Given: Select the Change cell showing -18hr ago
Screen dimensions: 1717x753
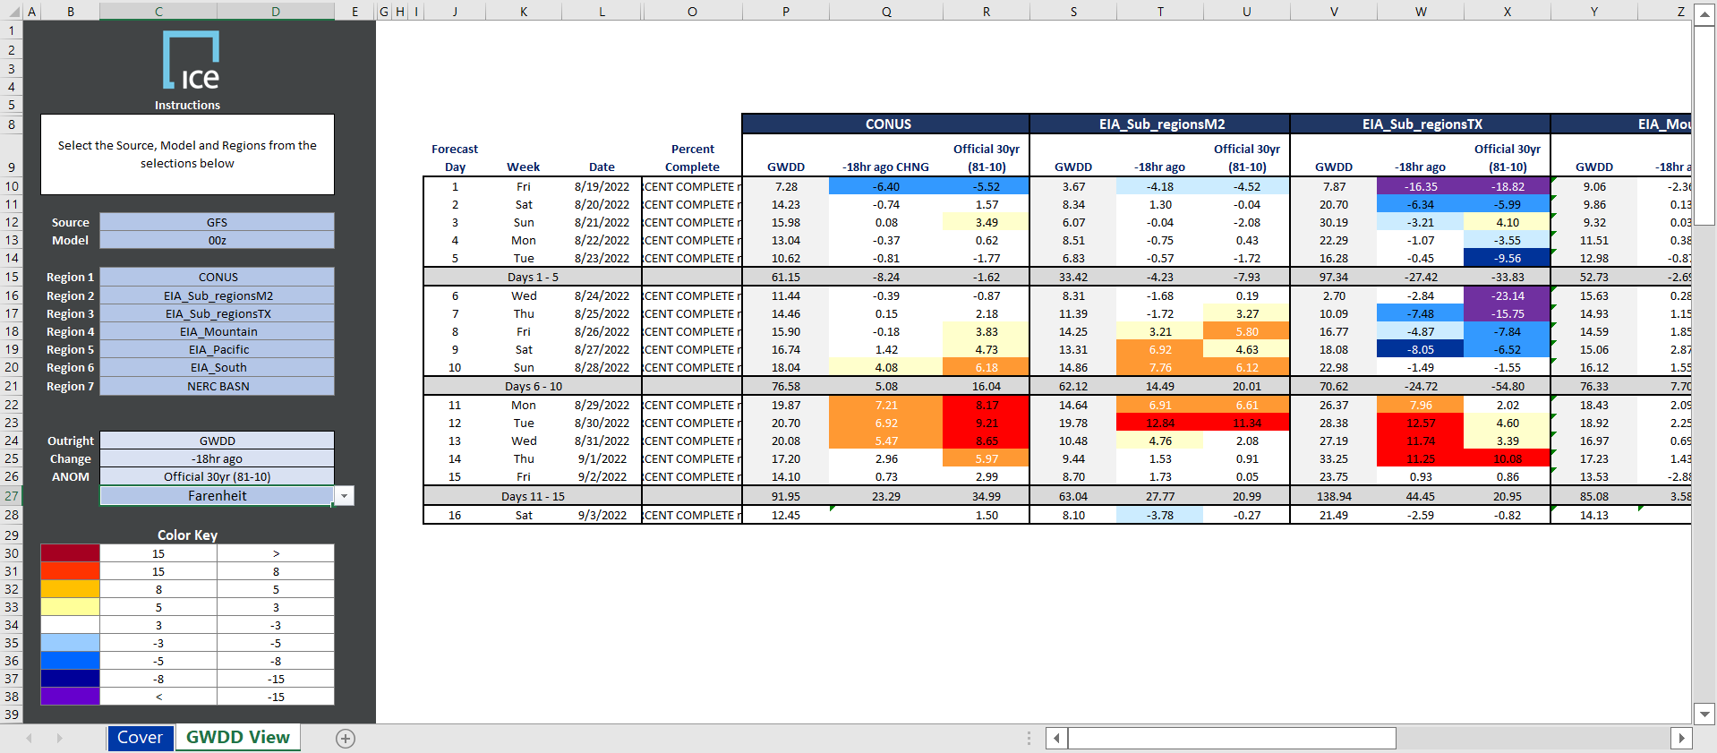Looking at the screenshot, I should (217, 458).
